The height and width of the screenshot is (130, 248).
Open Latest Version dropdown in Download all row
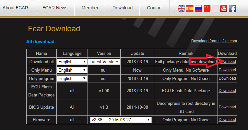point(104,62)
